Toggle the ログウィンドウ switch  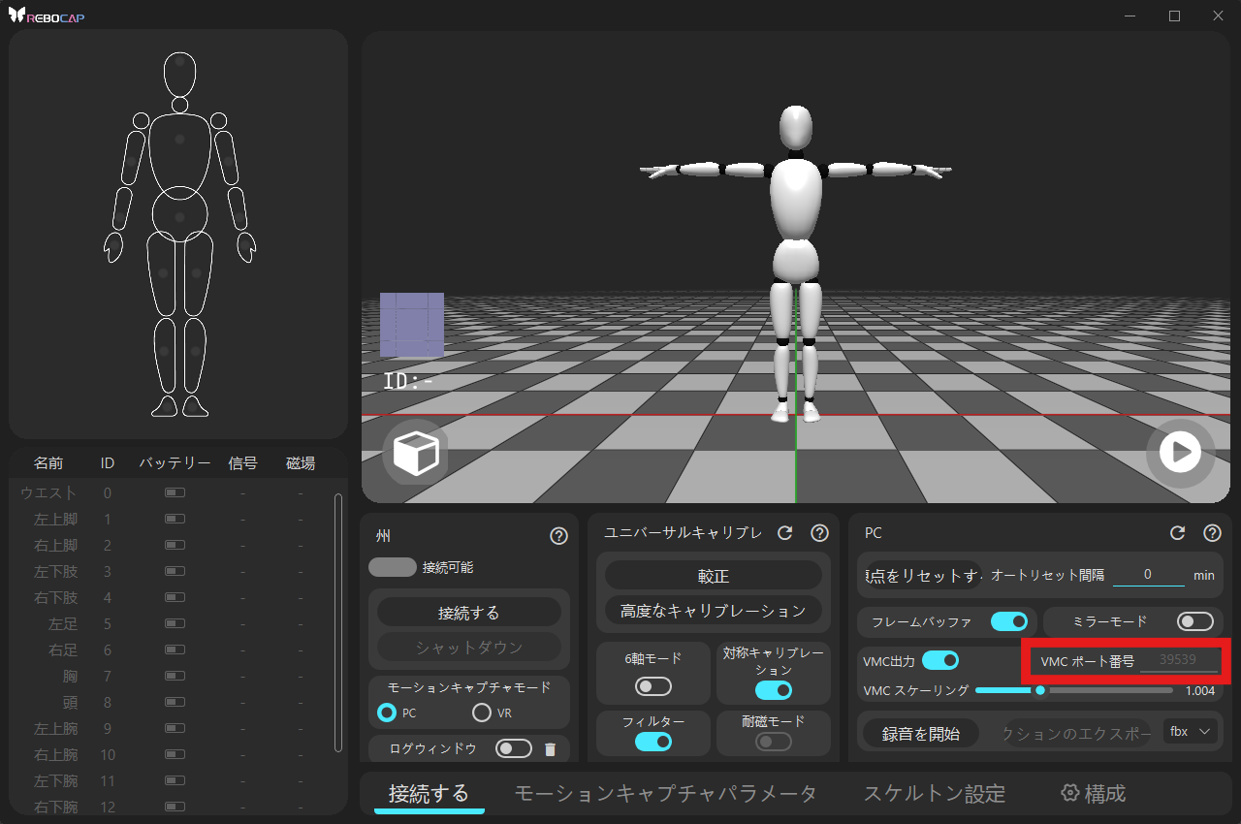[x=514, y=748]
